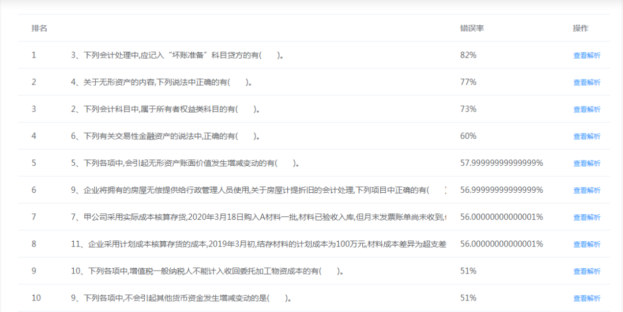Select question text about 坏账准备 科目贷方
The image size is (623, 312).
[x=178, y=55]
